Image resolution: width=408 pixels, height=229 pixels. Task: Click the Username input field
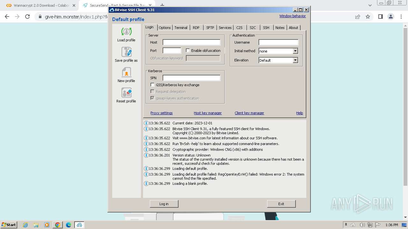[278, 42]
